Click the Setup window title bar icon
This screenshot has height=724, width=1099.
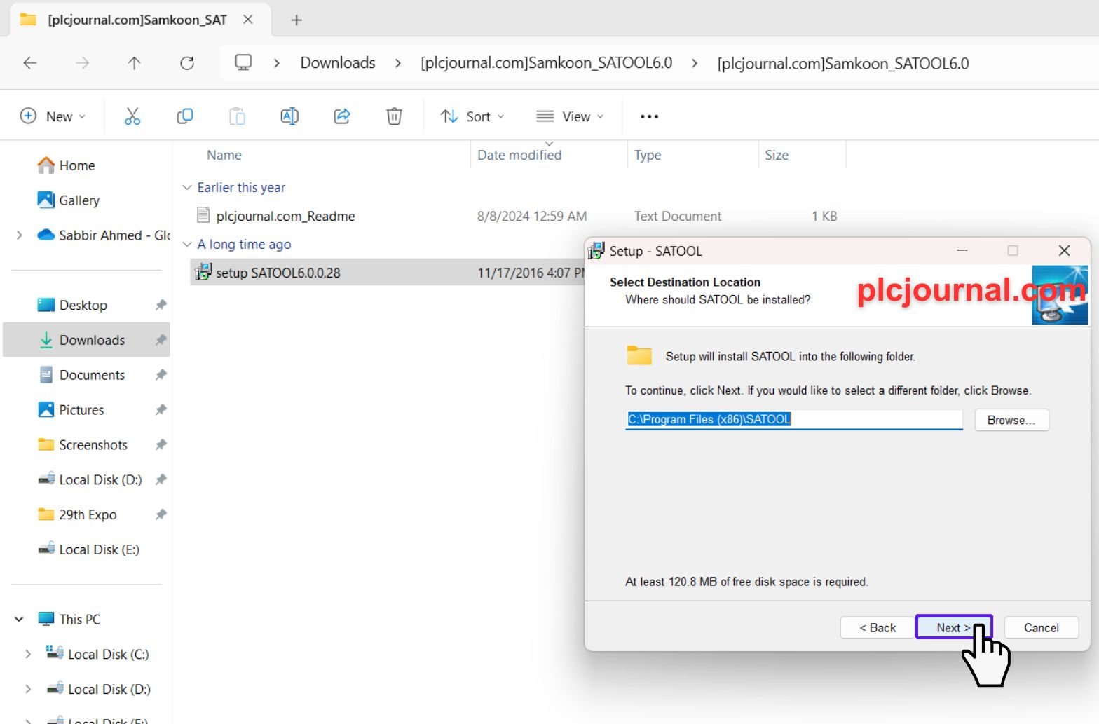(x=596, y=251)
